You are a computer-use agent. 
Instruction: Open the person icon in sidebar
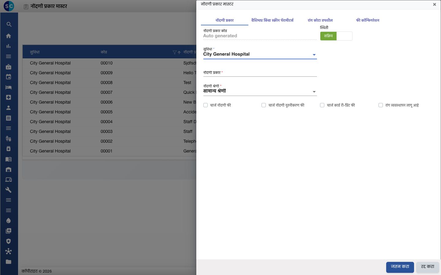[9, 108]
